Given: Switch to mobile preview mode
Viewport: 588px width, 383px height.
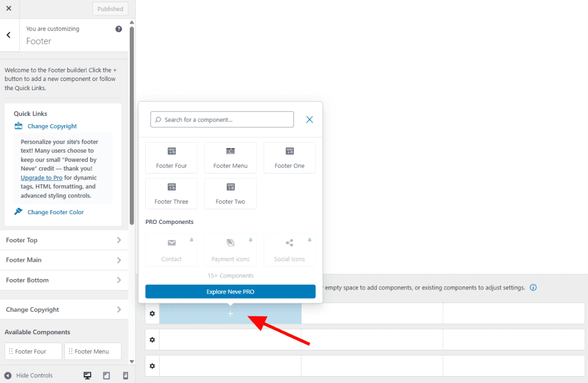Looking at the screenshot, I should (125, 375).
